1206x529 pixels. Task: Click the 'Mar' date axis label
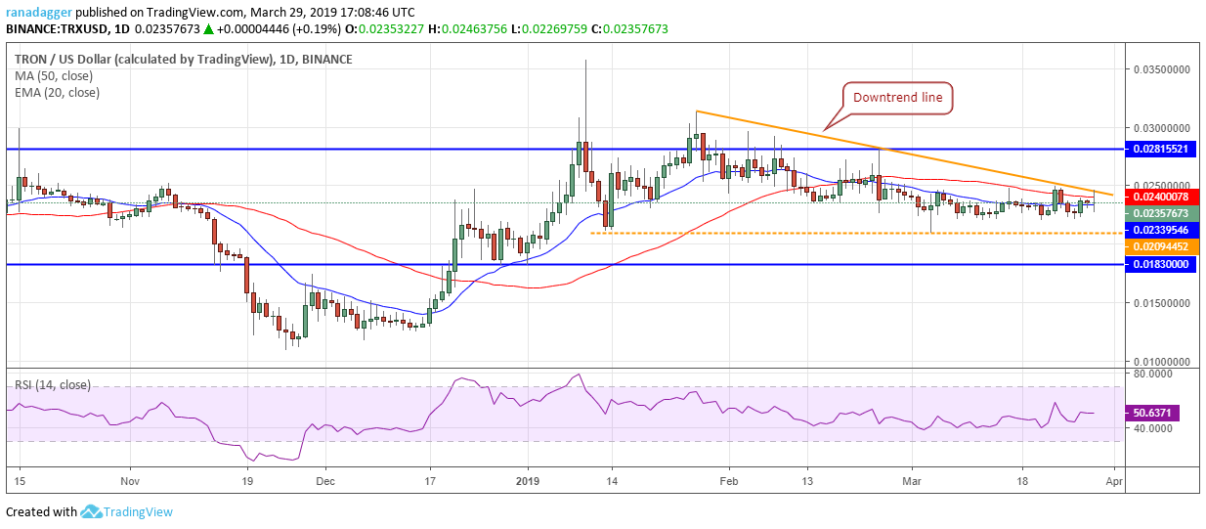(911, 482)
